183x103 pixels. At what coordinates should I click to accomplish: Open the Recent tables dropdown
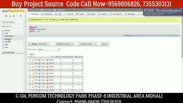coord(13,22)
